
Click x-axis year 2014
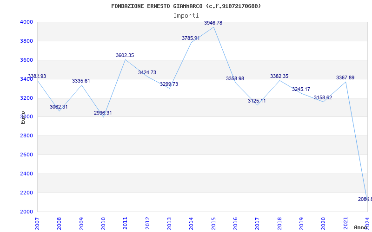tap(191, 224)
